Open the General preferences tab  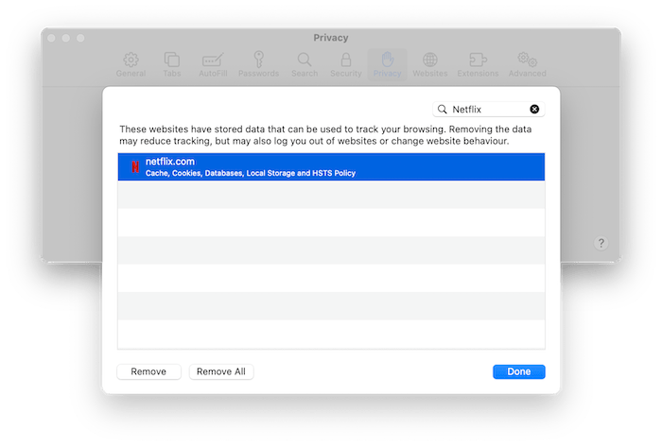[x=131, y=64]
